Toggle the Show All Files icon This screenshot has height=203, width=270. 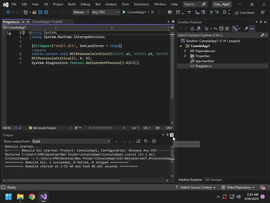pos(227,29)
